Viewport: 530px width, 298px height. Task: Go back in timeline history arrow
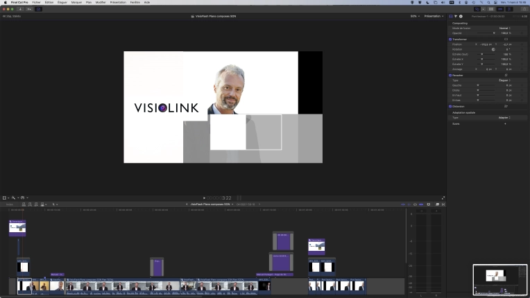point(187,204)
